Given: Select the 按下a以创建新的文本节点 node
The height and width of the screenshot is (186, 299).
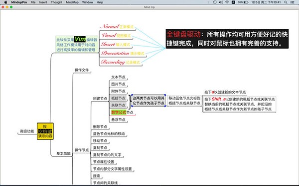Looking at the screenshot, I should coord(225,92).
